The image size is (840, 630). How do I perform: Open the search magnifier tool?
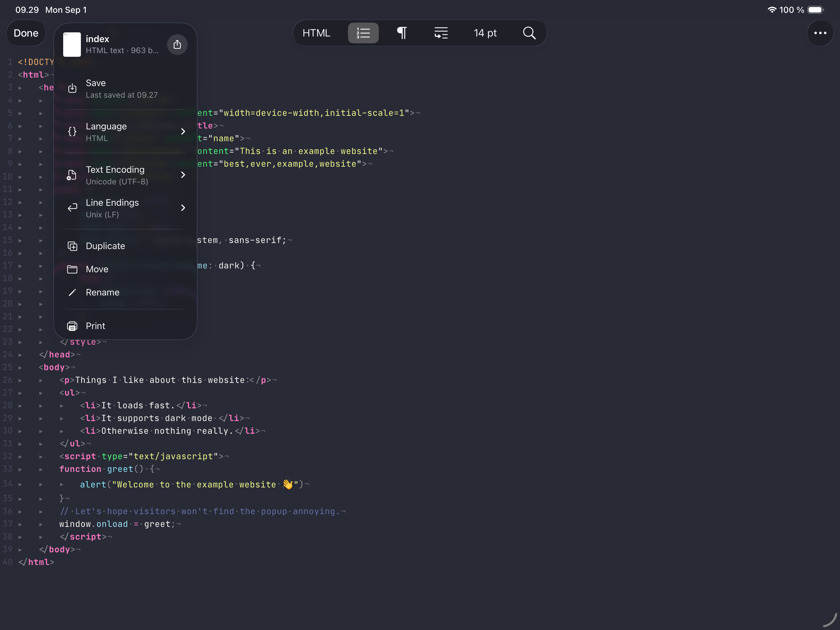point(529,33)
